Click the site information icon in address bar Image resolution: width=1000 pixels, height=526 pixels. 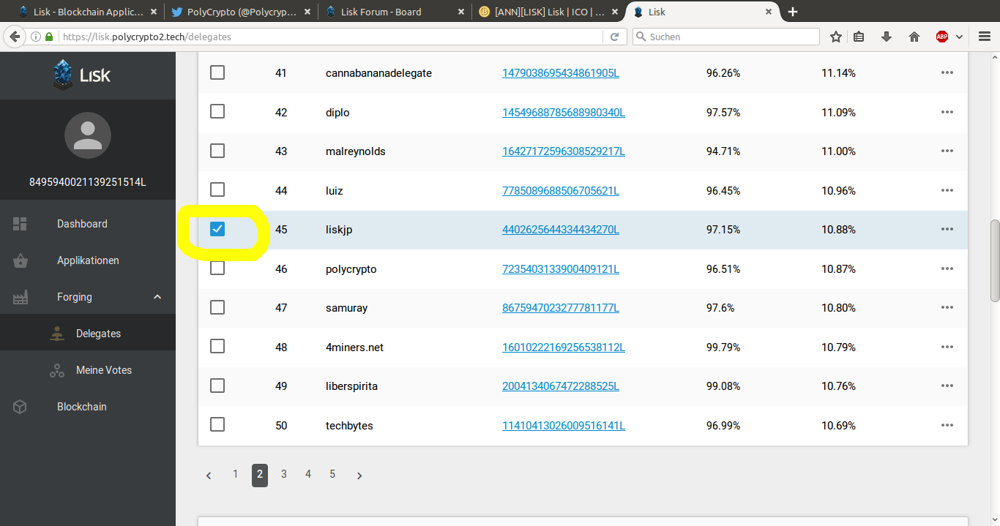point(36,37)
